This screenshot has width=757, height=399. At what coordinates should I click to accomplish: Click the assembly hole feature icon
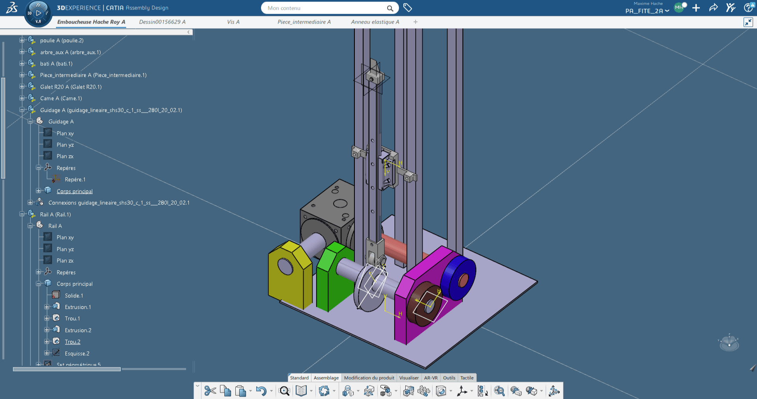pos(441,391)
